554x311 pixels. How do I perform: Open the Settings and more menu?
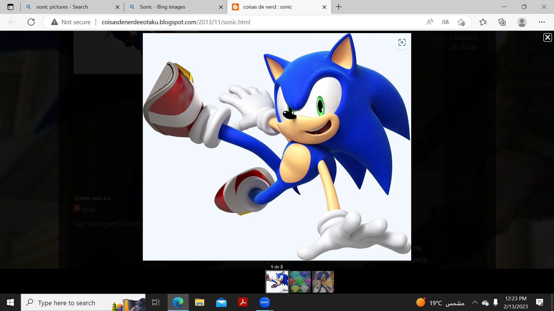pyautogui.click(x=542, y=22)
